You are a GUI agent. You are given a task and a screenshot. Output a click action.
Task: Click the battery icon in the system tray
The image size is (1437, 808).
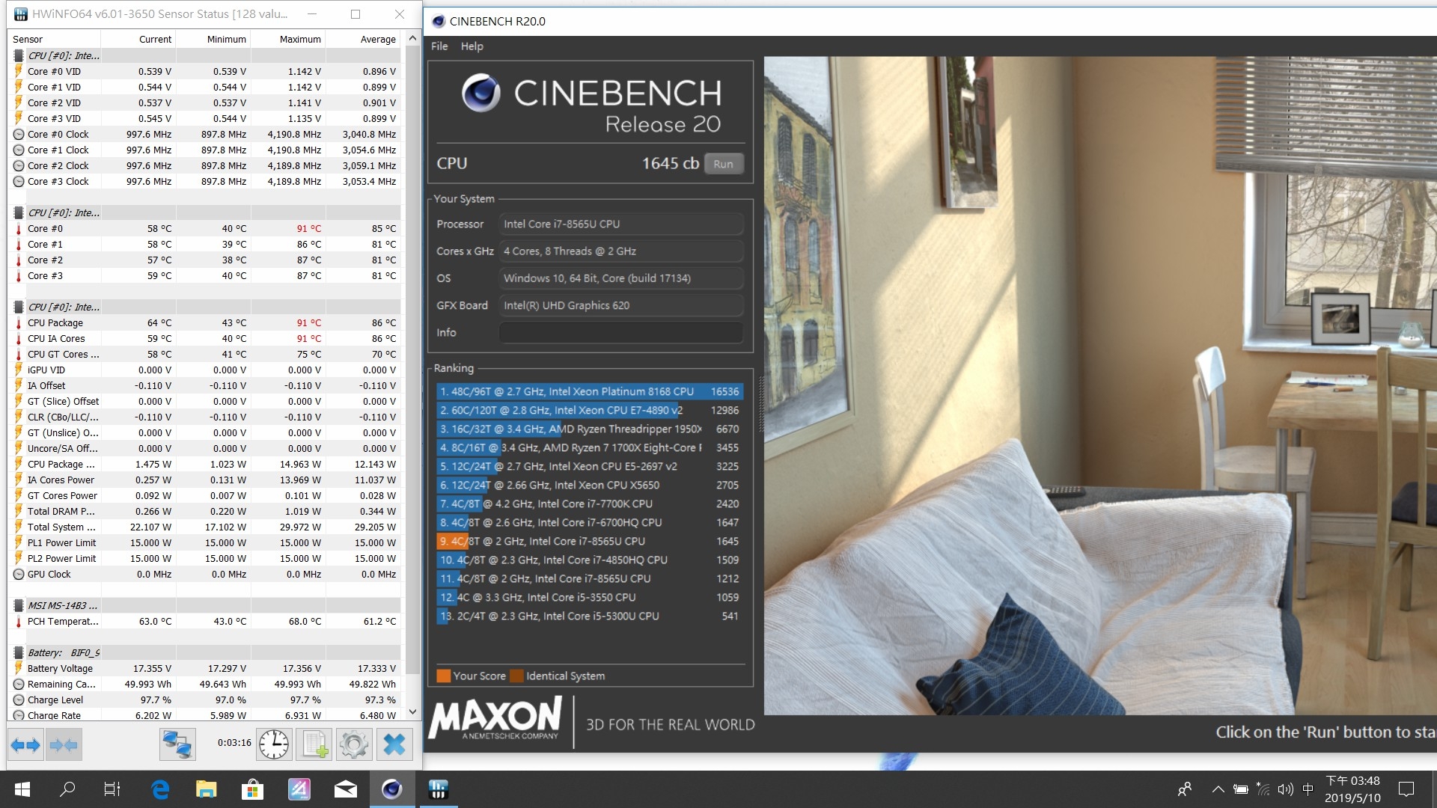coord(1241,789)
